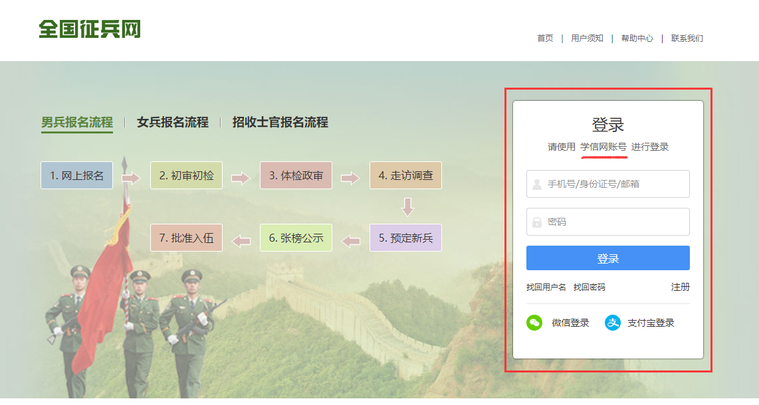This screenshot has width=759, height=405.
Task: Open 帮助中心 in top navigation
Action: tap(637, 39)
